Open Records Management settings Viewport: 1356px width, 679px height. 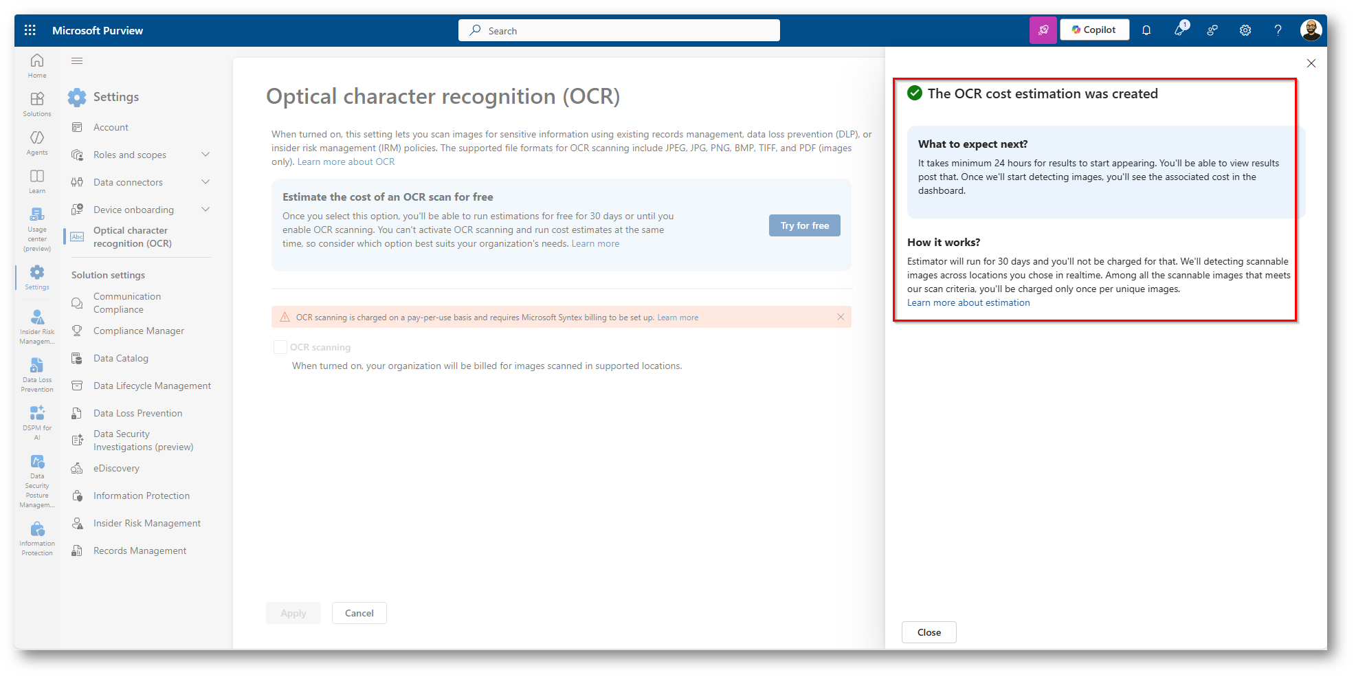tap(140, 550)
